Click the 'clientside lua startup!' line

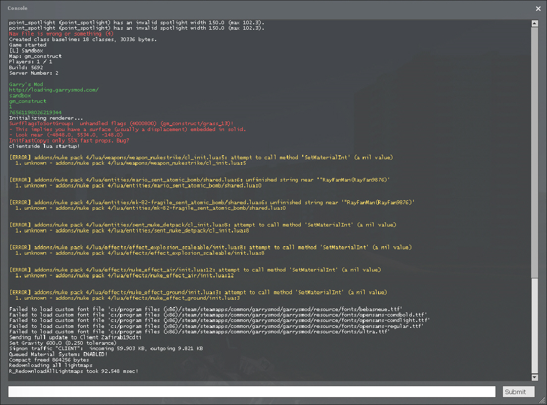click(44, 146)
